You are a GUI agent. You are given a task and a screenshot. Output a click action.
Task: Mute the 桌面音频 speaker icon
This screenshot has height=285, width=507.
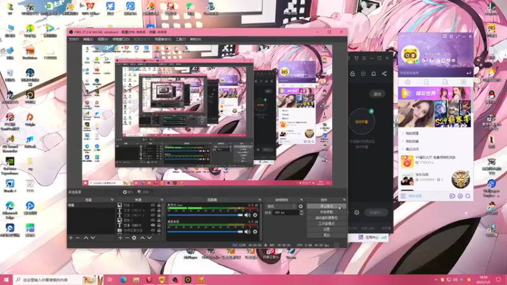(x=247, y=232)
